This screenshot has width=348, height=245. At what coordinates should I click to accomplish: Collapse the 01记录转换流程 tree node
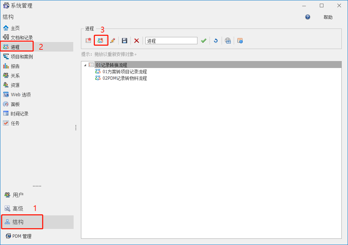[85, 65]
